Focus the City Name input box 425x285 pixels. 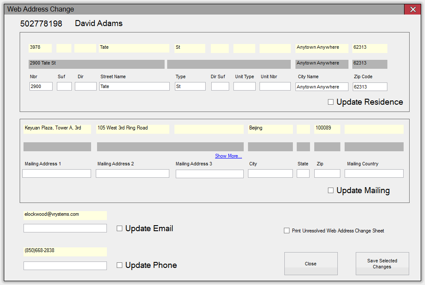click(x=323, y=87)
